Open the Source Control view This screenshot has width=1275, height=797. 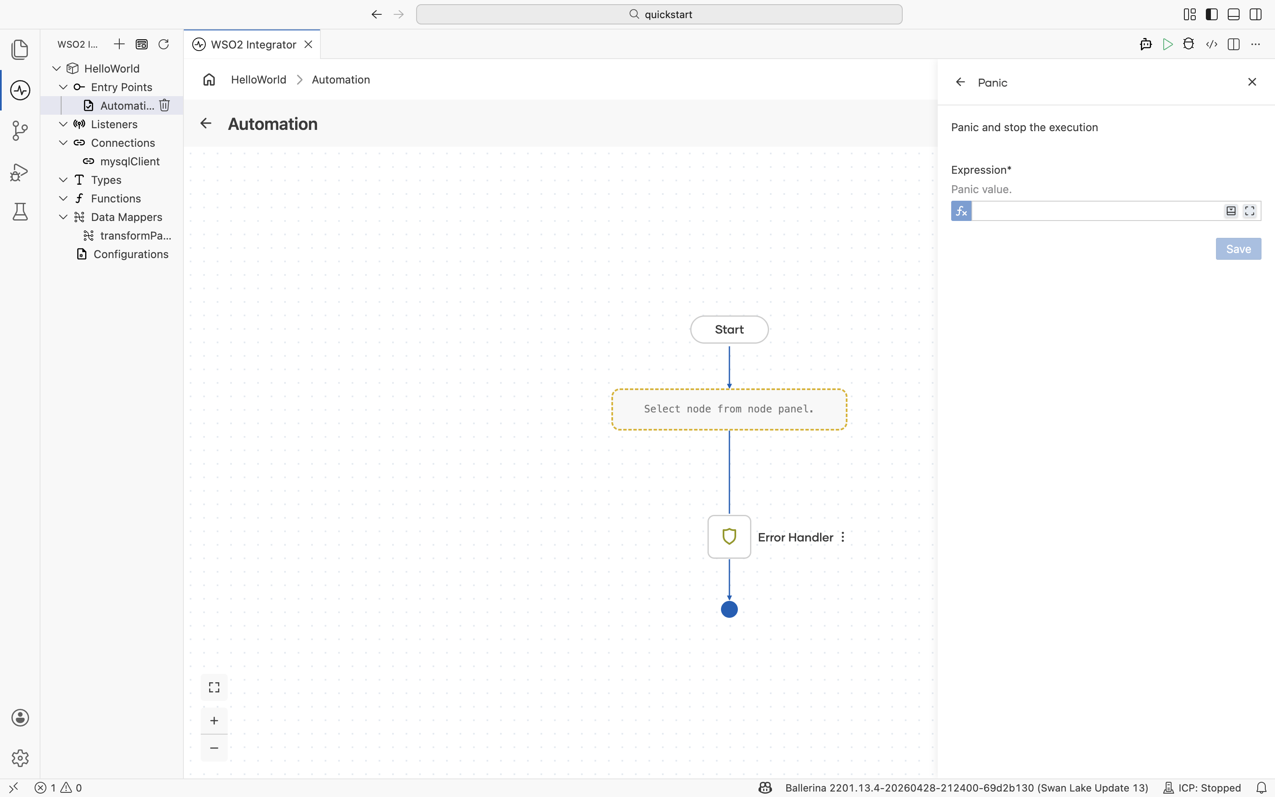click(x=20, y=131)
